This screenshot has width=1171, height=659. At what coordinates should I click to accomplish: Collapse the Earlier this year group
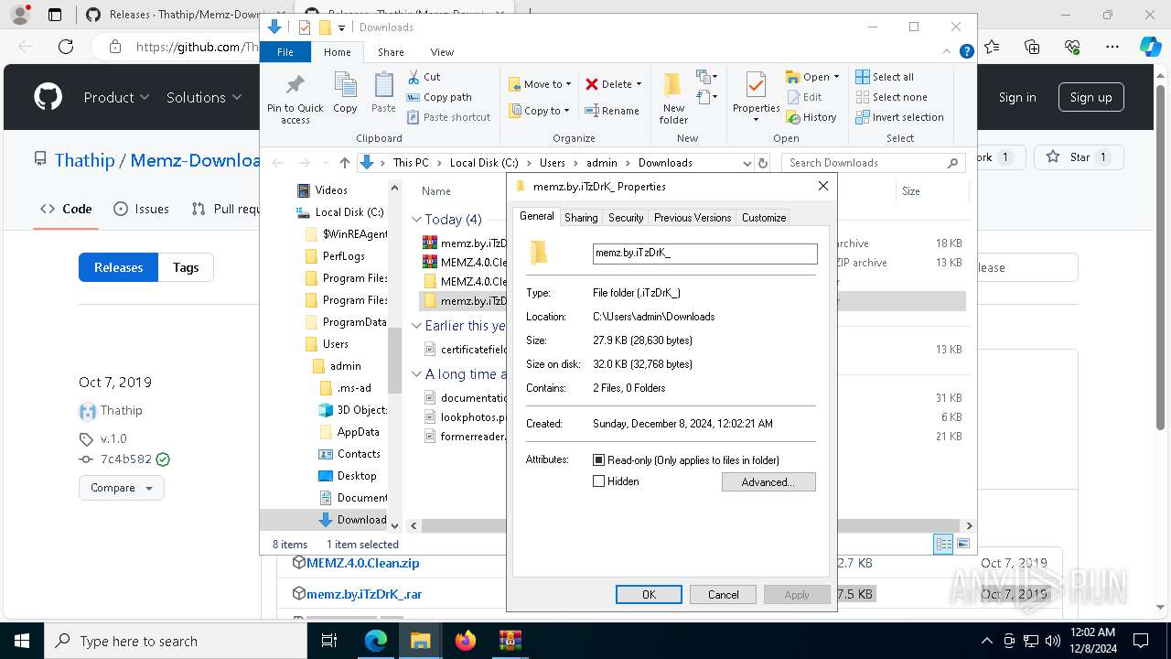416,326
